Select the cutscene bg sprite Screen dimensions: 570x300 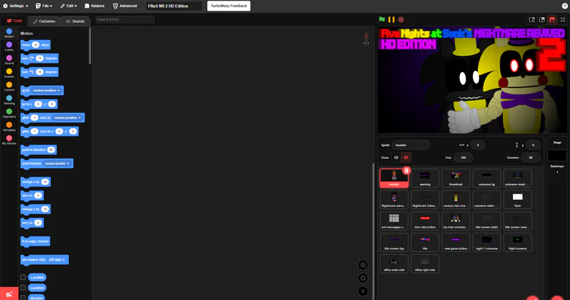click(487, 178)
